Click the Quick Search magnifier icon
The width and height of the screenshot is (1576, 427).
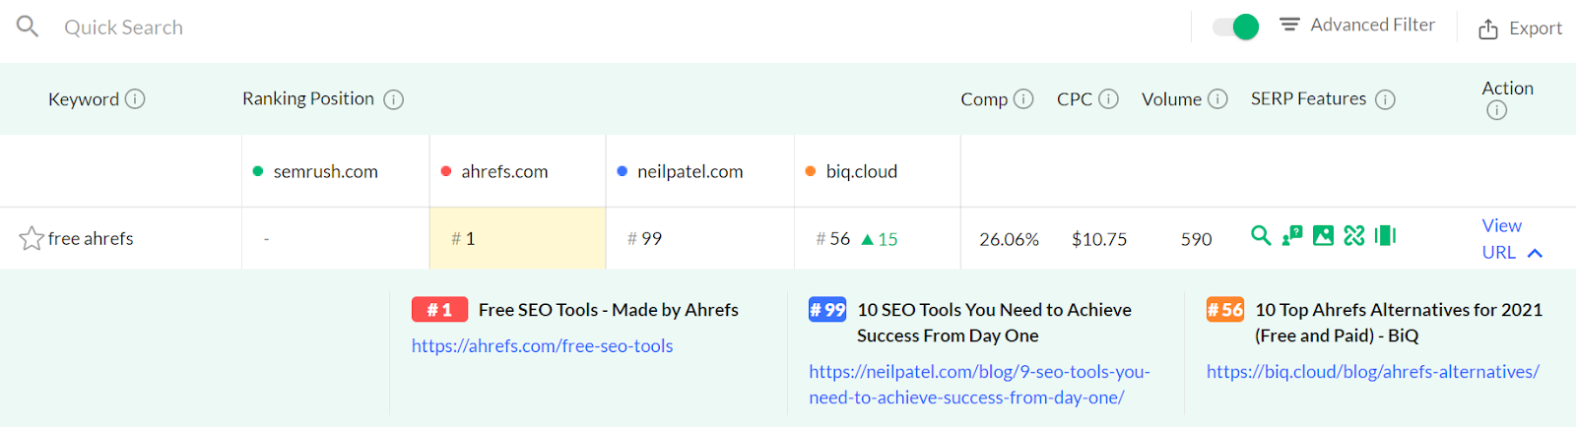28,27
